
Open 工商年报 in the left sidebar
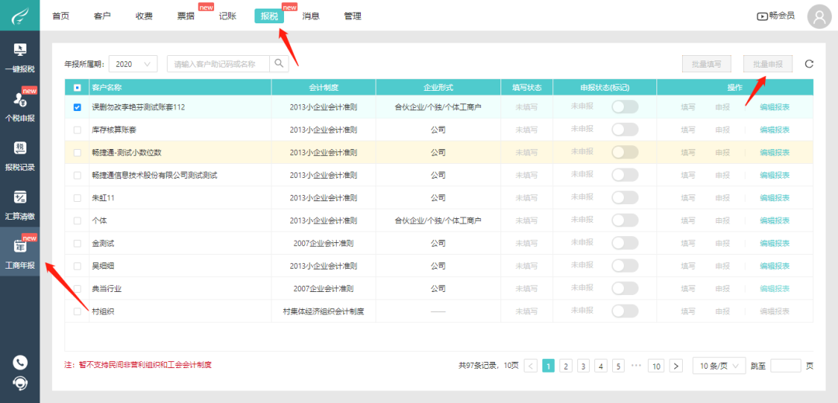(x=19, y=252)
